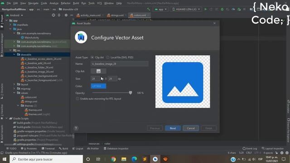Screen dimensions: 290x163
Task: Open Layout Inspector tool window
Action: click(273, 149)
